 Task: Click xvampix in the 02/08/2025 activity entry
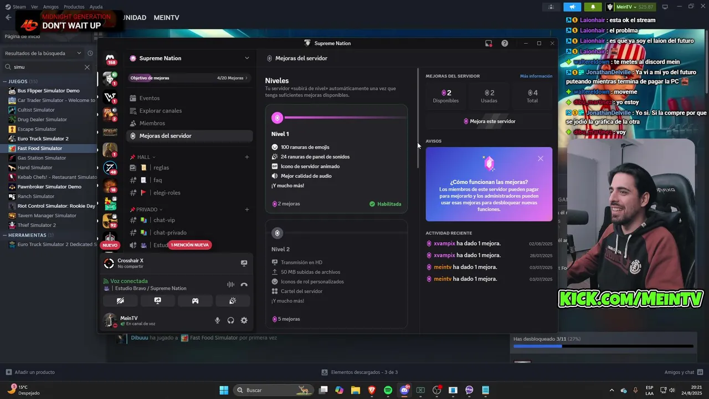coord(444,243)
